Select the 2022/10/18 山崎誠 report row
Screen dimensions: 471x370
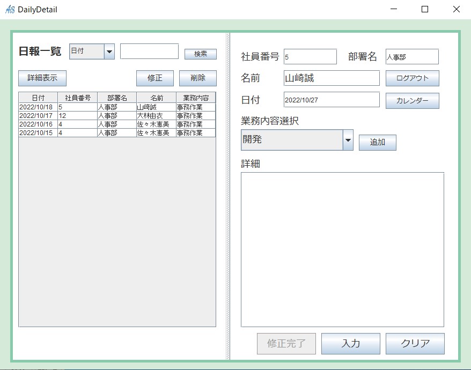pos(117,107)
